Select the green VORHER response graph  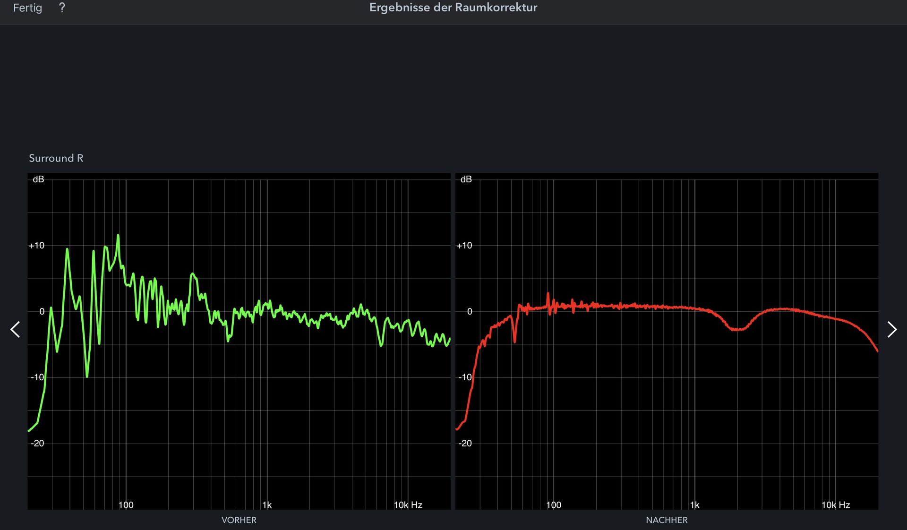coord(239,341)
